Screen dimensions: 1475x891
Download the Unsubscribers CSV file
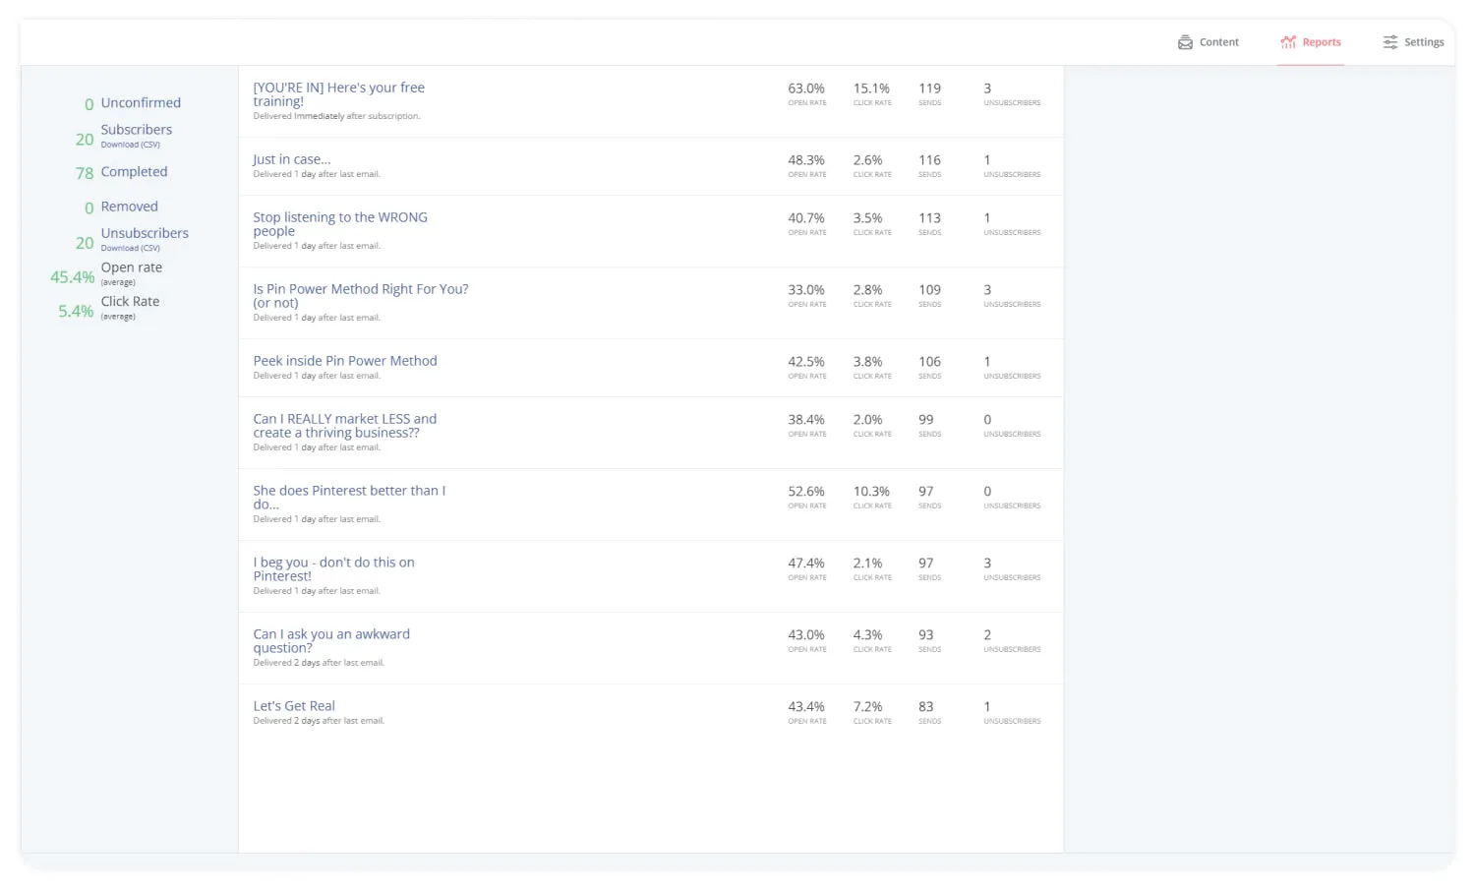(130, 248)
